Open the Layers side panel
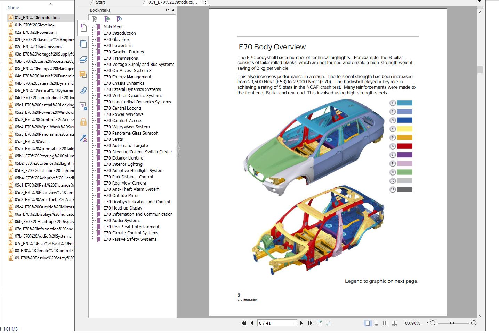This screenshot has height=333, width=499. tap(83, 60)
